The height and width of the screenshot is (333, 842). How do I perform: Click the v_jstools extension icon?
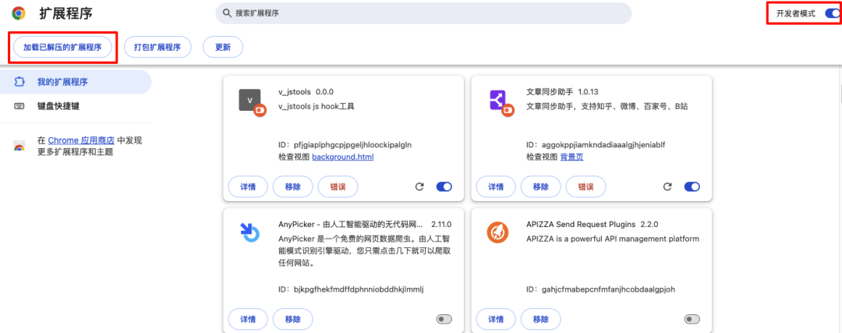pyautogui.click(x=250, y=101)
